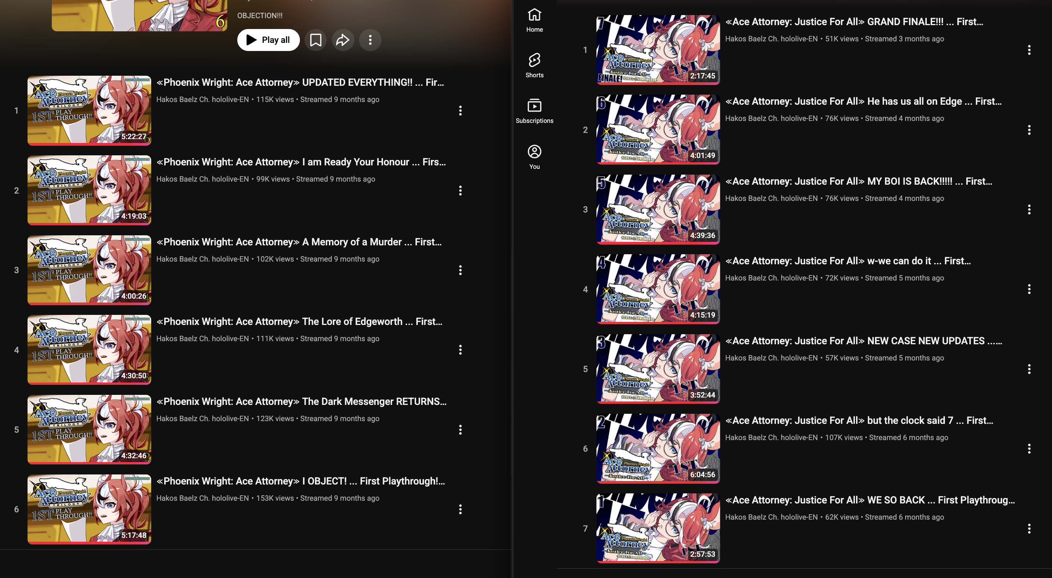This screenshot has height=578, width=1052.
Task: Open options for GRAND FINALE video
Action: [1029, 50]
